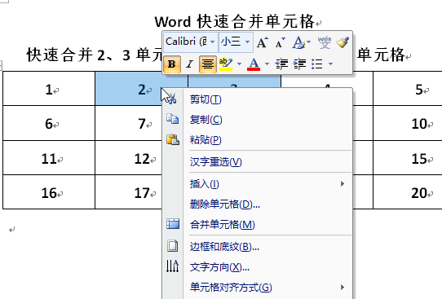Click the borders and shading page icon
This screenshot has height=299, width=442.
[x=173, y=246]
